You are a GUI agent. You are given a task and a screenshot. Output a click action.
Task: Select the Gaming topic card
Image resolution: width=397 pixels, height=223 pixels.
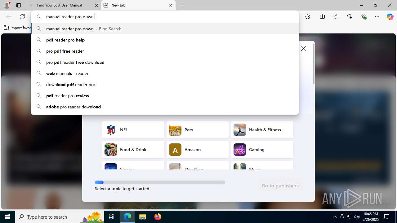(x=262, y=150)
